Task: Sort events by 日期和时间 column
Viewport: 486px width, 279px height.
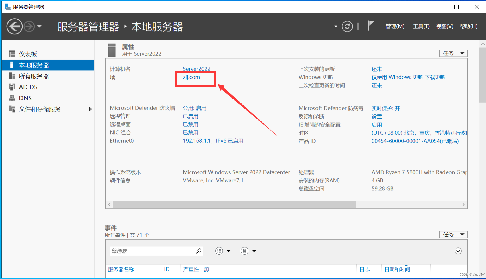Action: pyautogui.click(x=397, y=269)
